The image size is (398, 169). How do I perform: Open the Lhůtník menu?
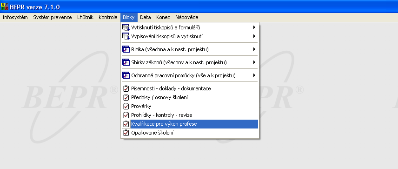[85, 17]
